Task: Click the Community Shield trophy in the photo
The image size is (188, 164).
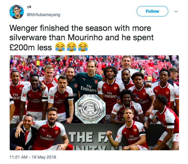Action: click(x=90, y=108)
